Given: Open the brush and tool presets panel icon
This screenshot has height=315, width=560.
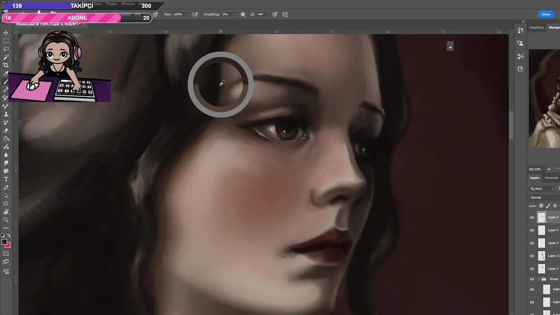Looking at the screenshot, I should pos(520,56).
